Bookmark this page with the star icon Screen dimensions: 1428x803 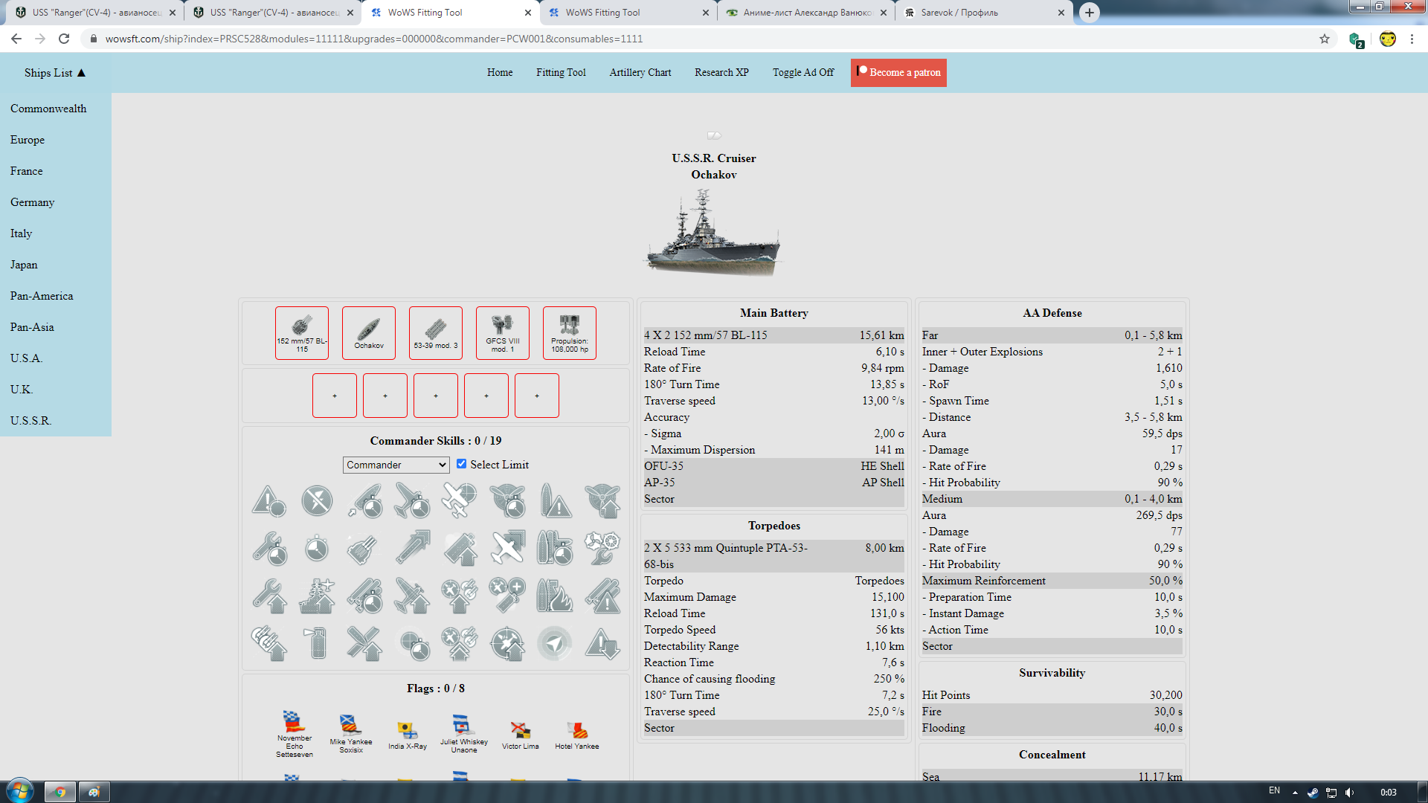(x=1325, y=39)
